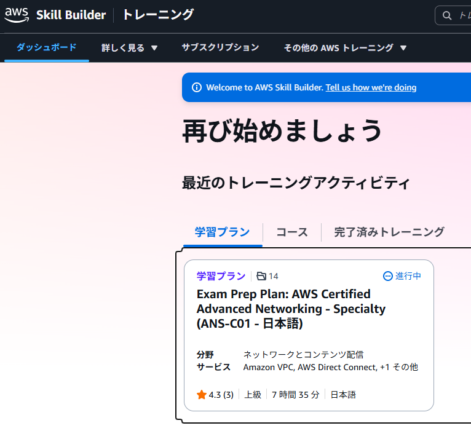Viewport: 471px width, 431px height.
Task: Click the トレーニング header title
Action: [x=158, y=15]
